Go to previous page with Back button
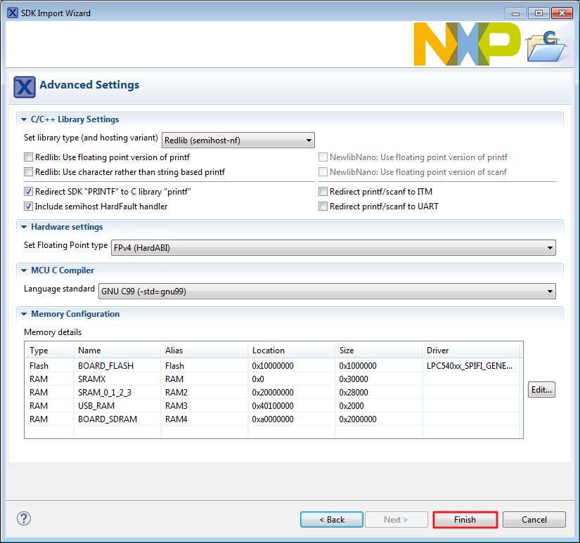 331,520
